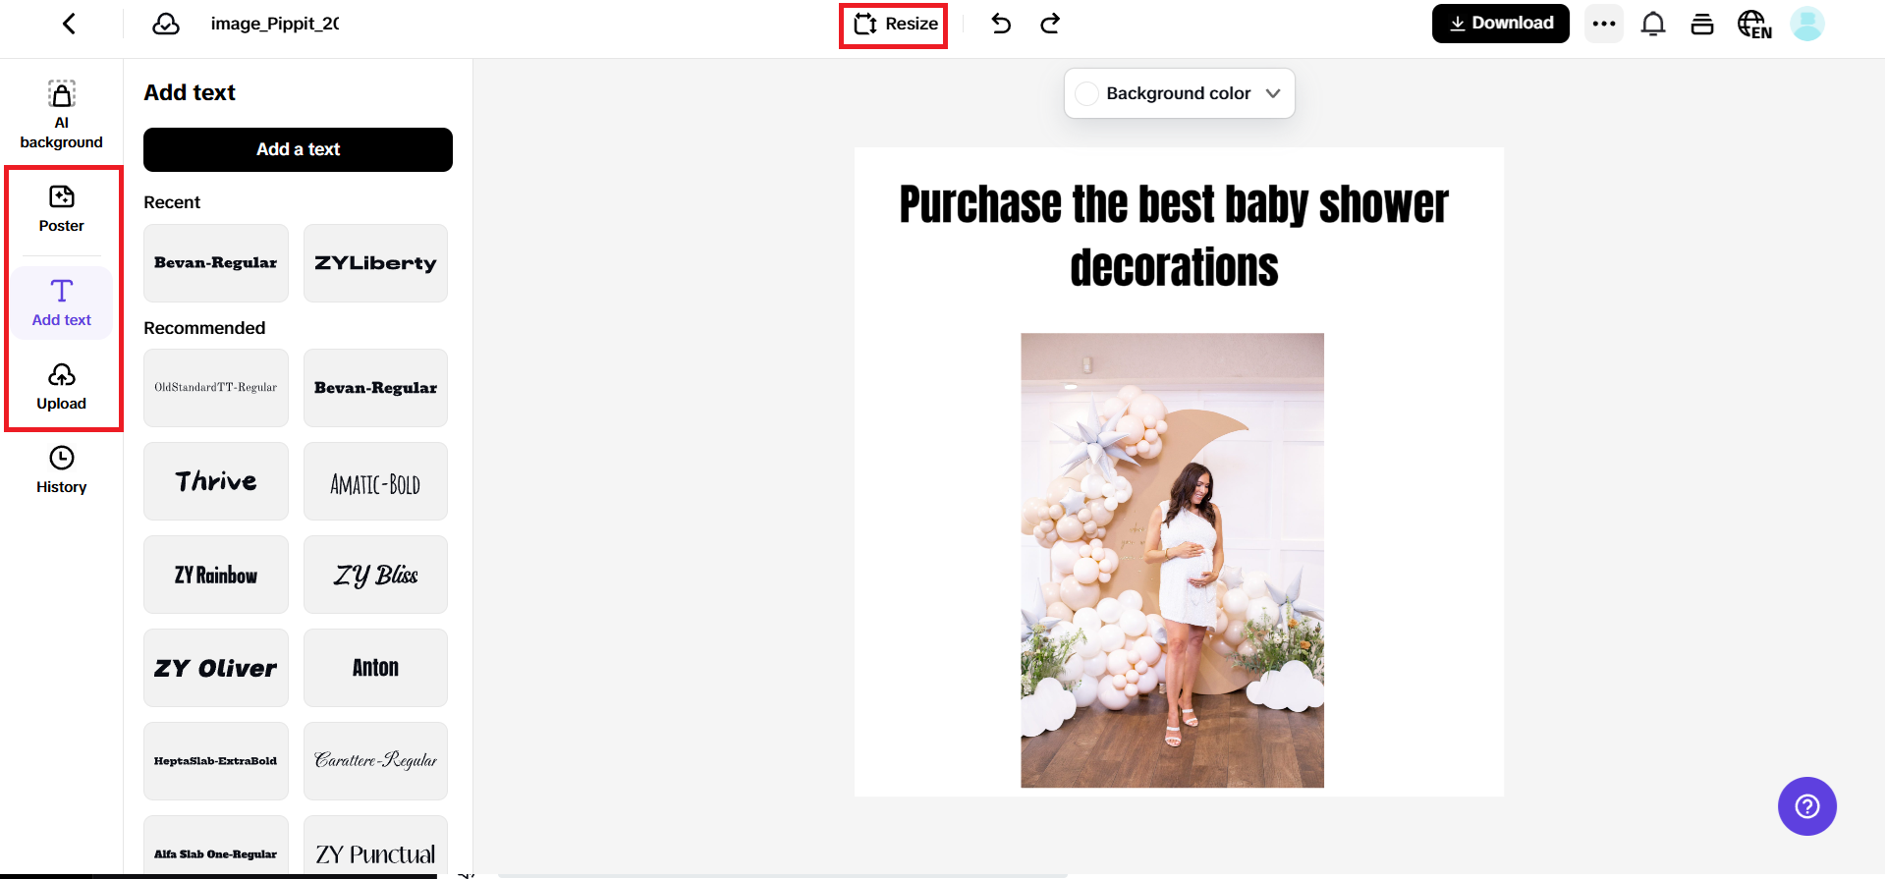Choose the Alfa Slab One-Regular font
Screen dimensions: 1885x879
(x=216, y=847)
